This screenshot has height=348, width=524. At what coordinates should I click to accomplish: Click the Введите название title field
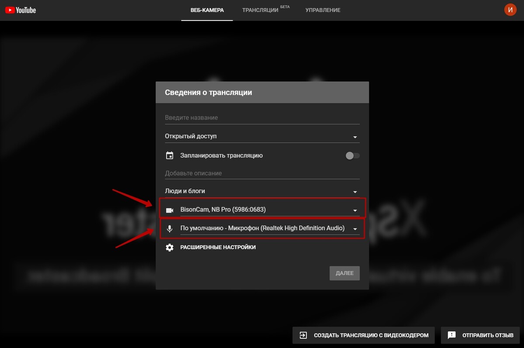(x=262, y=118)
